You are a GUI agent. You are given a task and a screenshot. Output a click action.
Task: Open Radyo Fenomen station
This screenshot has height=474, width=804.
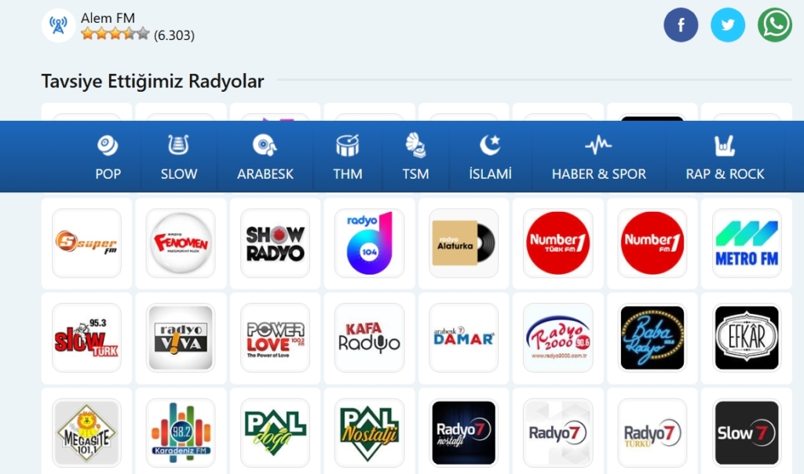click(181, 243)
